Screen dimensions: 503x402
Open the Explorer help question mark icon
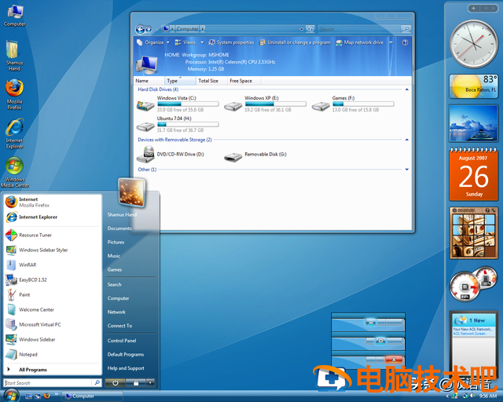405,42
